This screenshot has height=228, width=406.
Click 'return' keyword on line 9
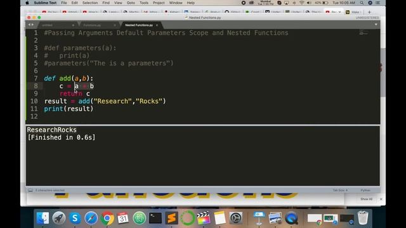71,94
